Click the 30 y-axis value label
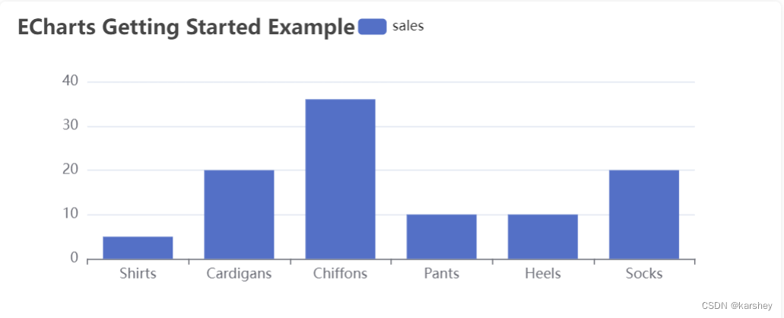 coord(71,126)
